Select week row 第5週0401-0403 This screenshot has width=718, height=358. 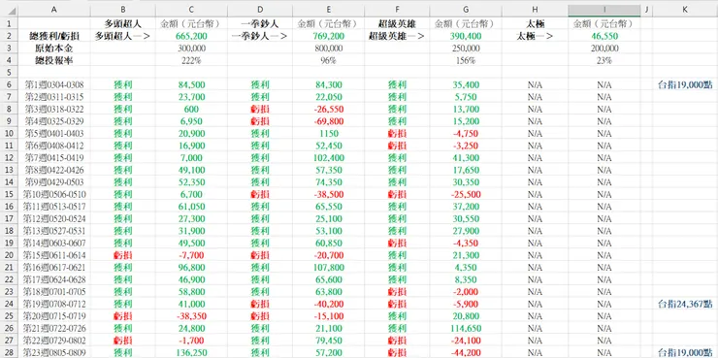pyautogui.click(x=54, y=133)
